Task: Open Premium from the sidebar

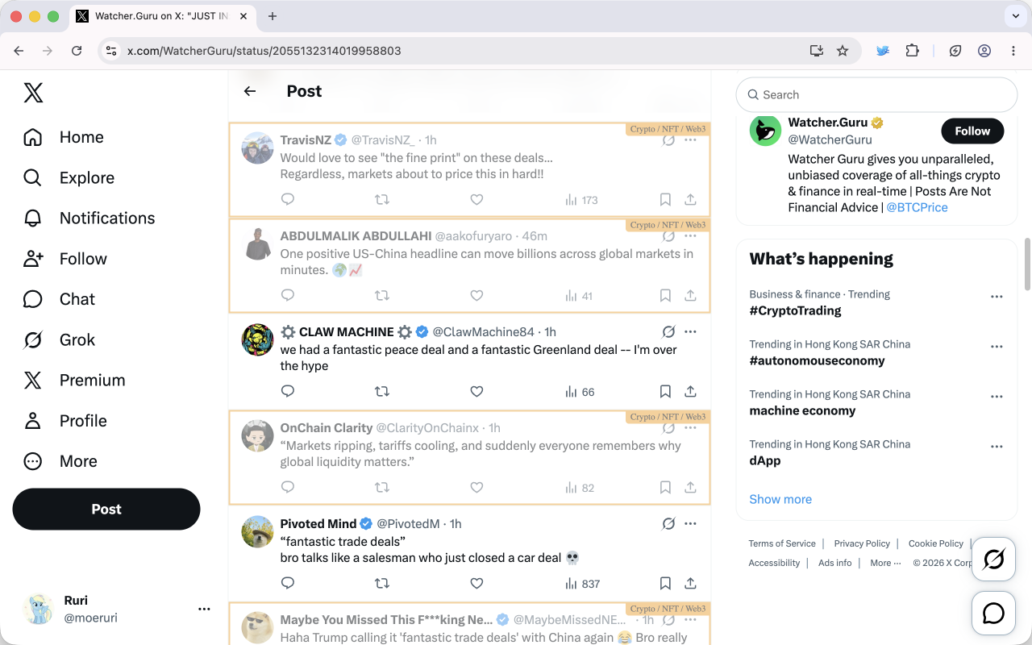Action: (x=74, y=380)
